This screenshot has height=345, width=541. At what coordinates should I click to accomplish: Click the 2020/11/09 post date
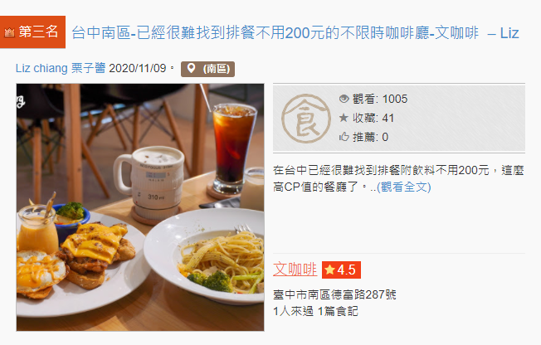point(138,68)
